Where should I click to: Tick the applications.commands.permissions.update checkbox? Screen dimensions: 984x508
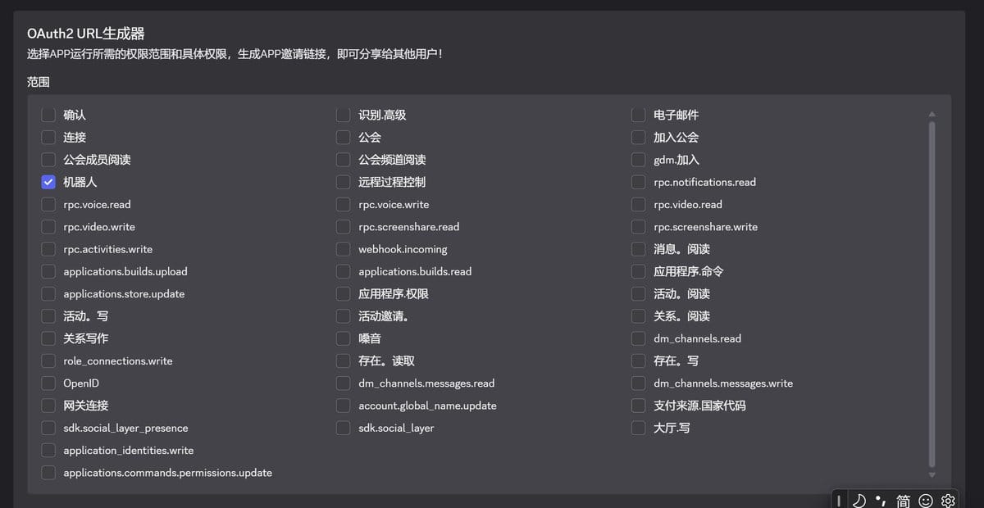(x=48, y=472)
